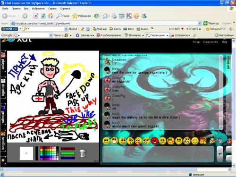
Task: Click the chat message input box
Action: tap(158, 154)
